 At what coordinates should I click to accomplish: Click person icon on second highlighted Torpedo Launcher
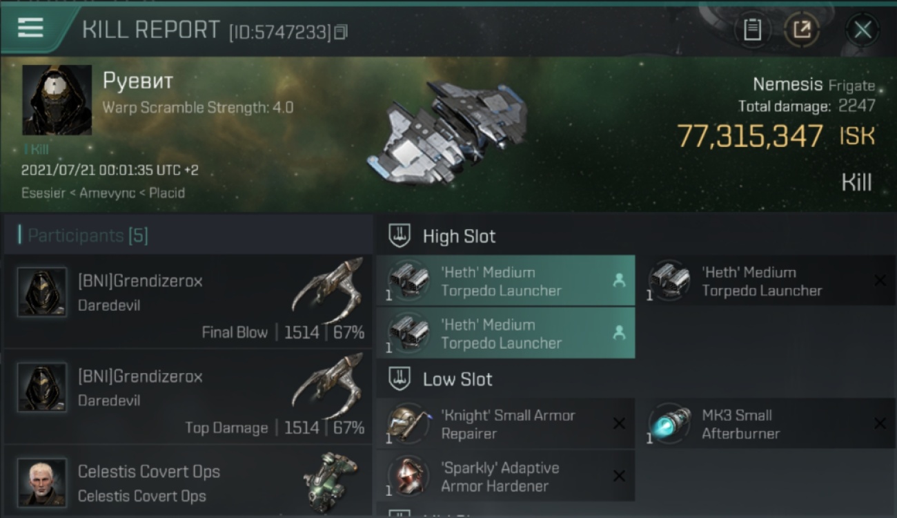(x=619, y=333)
